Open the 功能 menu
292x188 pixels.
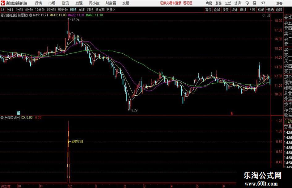(x=209, y=3)
